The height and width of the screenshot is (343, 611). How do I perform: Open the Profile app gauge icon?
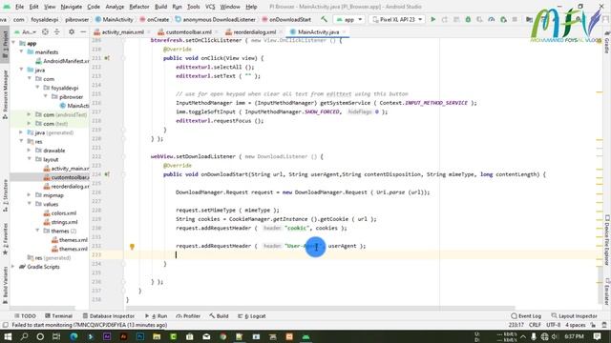492,19
